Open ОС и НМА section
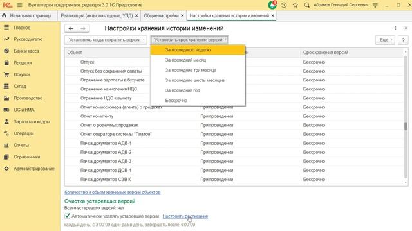Screen dimensions: 412x231 click(24, 110)
